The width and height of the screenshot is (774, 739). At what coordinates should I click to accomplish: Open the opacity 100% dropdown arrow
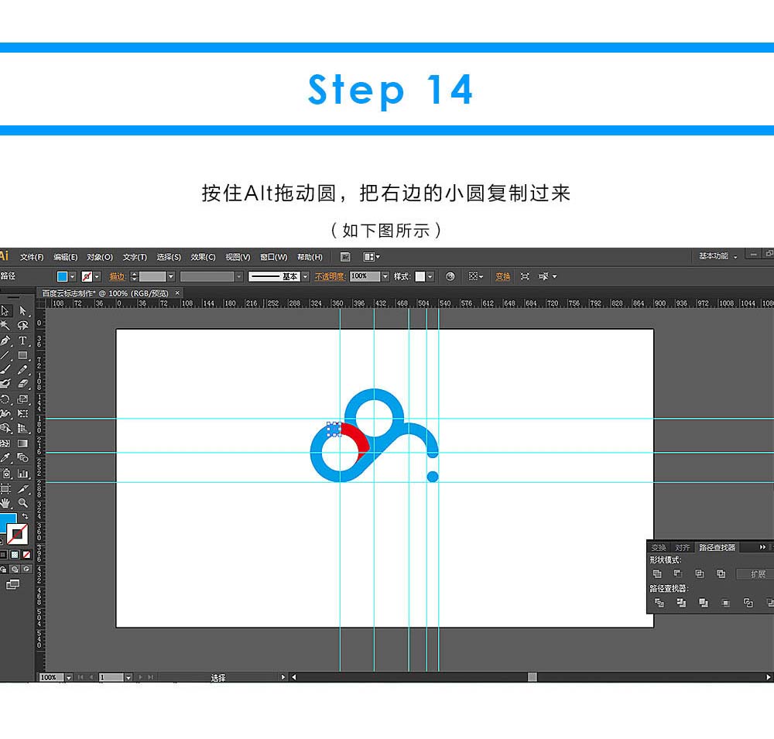tap(385, 276)
